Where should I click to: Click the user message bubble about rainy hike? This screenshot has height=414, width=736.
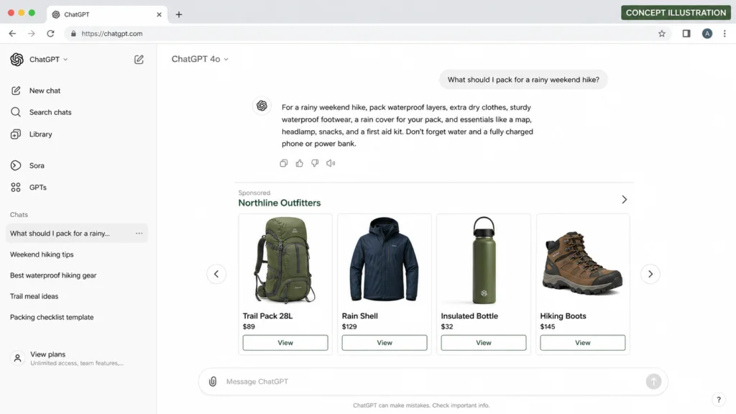(x=523, y=80)
